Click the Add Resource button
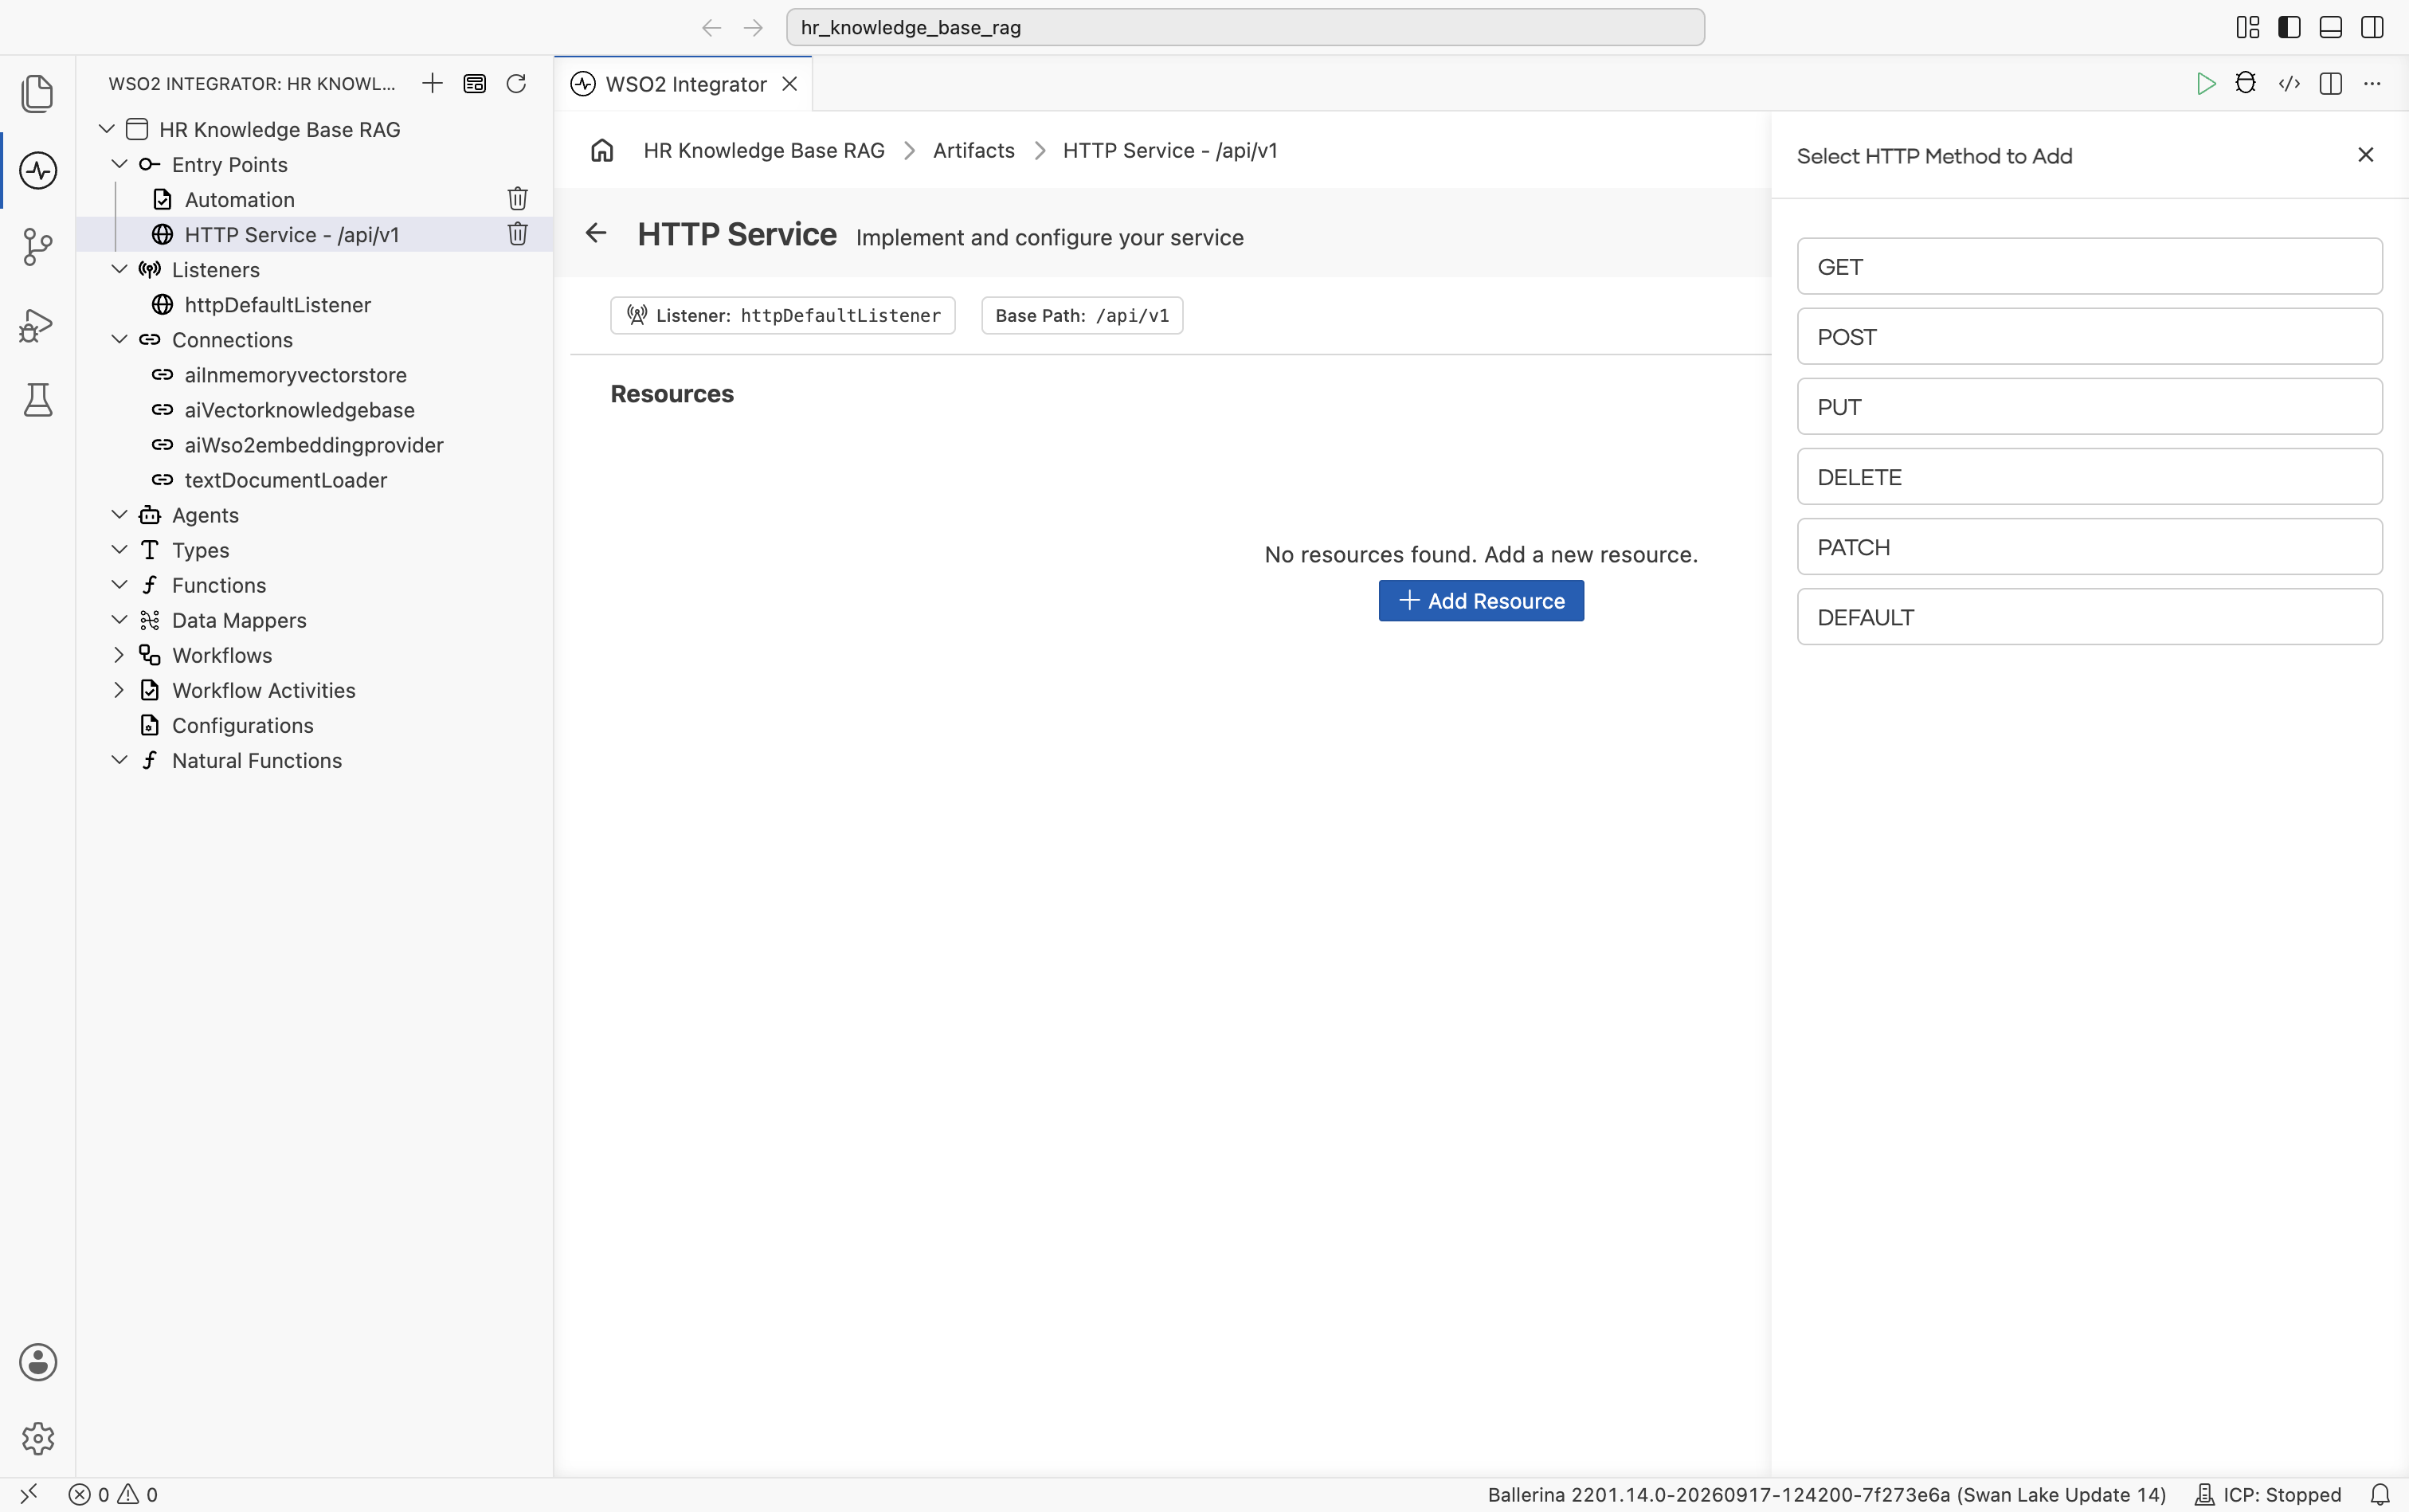2409x1512 pixels. tap(1481, 600)
